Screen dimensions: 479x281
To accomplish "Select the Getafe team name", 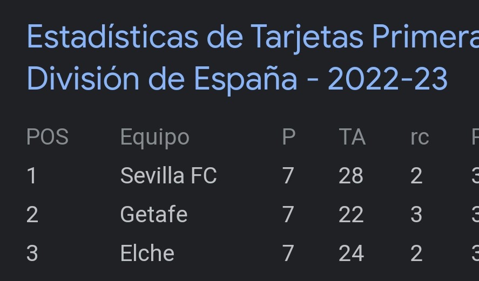I will [x=154, y=214].
